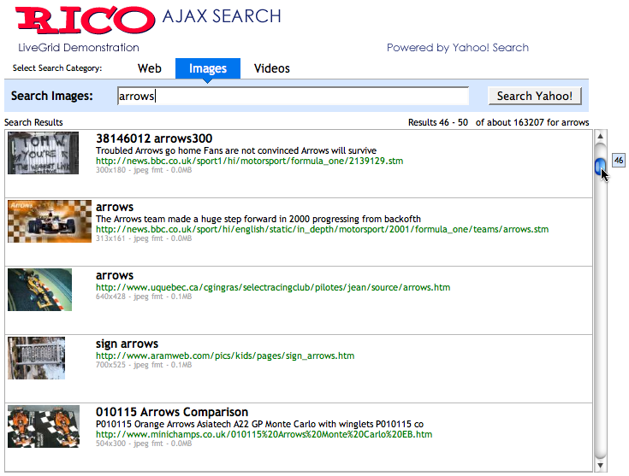Image resolution: width=629 pixels, height=476 pixels.
Task: Click the Troubled Arrows go home description
Action: 236,150
